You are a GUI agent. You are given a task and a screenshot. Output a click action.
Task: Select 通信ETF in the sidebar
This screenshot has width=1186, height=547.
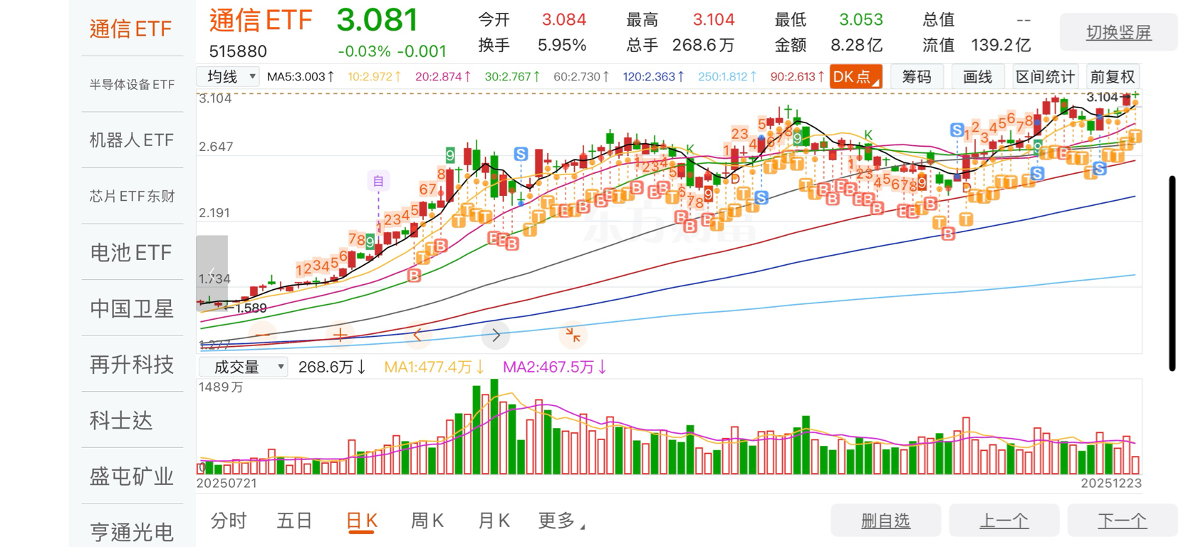pos(132,28)
